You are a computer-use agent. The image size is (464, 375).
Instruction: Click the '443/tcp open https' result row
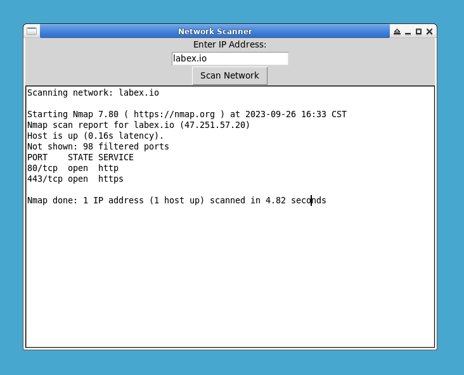75,179
